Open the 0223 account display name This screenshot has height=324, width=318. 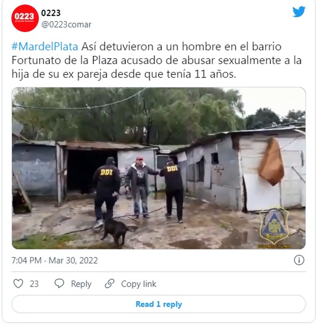tap(51, 13)
